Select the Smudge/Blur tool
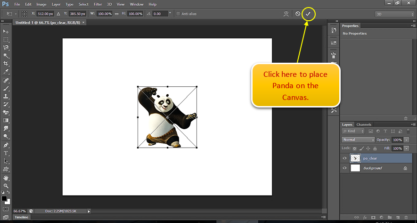The height and width of the screenshot is (223, 417). [6, 128]
